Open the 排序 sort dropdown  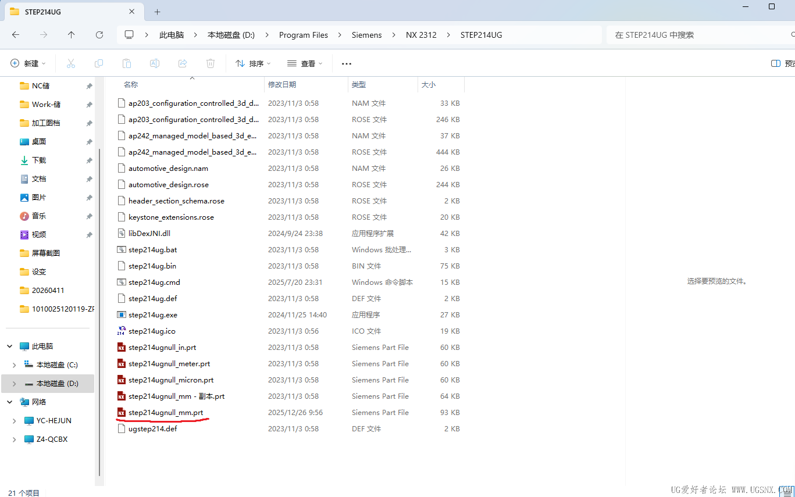point(253,63)
